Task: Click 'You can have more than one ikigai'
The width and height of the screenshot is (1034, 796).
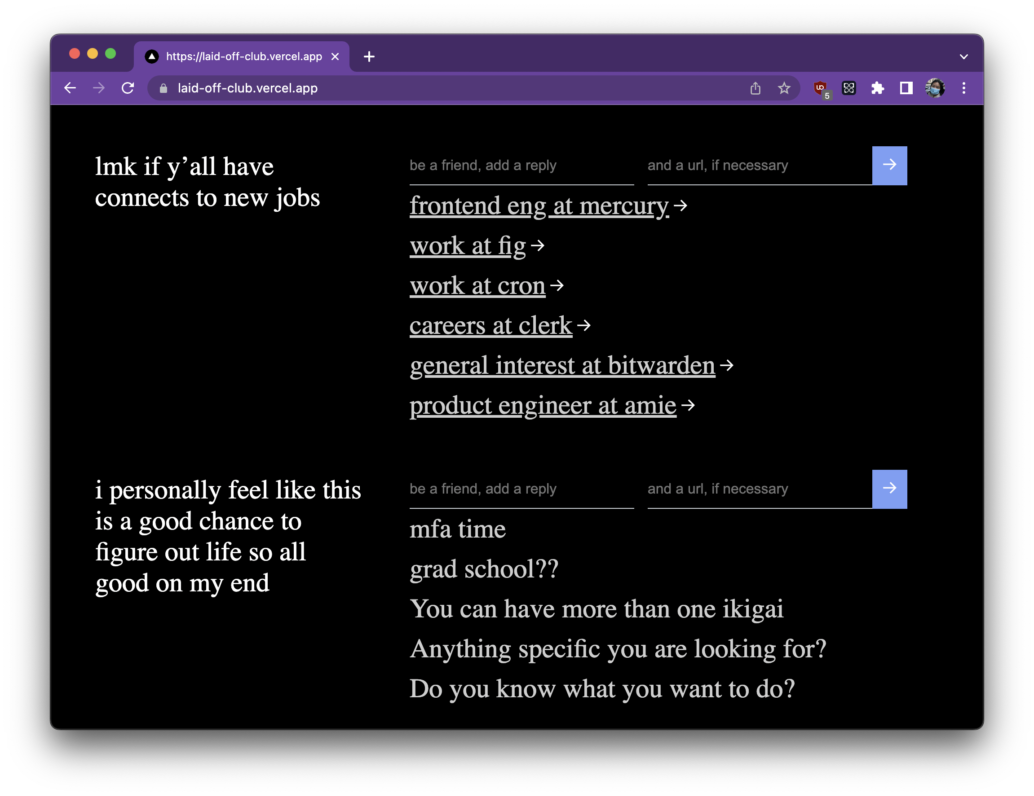Action: (x=596, y=609)
